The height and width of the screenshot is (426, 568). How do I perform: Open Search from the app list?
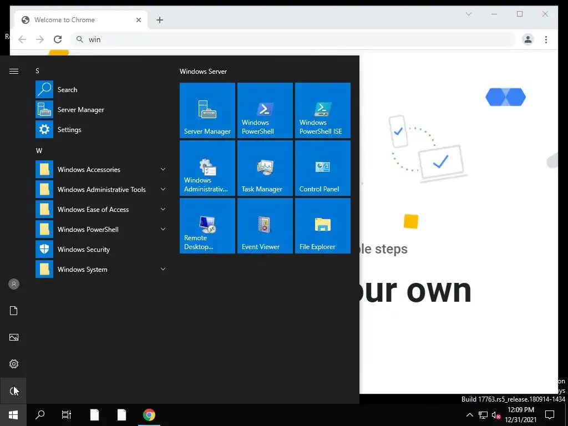[x=102, y=89]
